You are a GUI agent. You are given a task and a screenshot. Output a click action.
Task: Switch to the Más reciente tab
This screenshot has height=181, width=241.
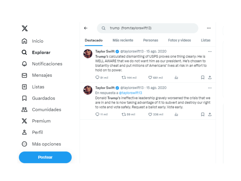point(123,40)
